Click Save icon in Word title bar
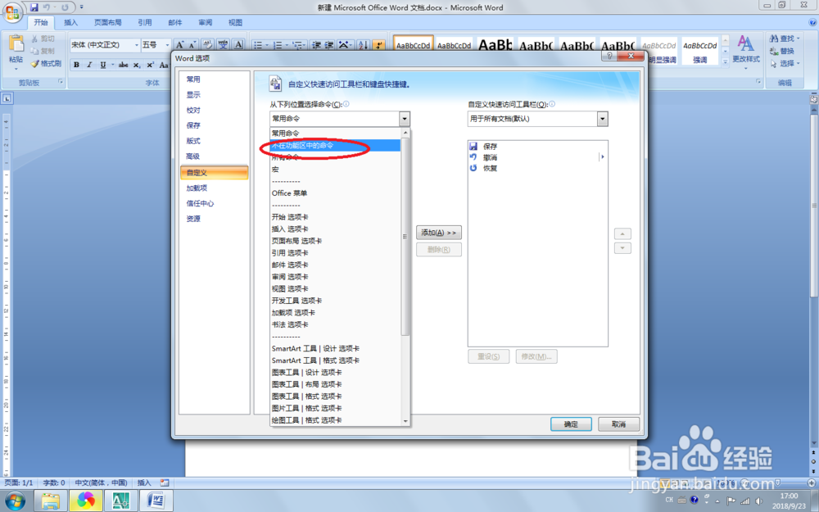This screenshot has height=512, width=819. [x=34, y=7]
